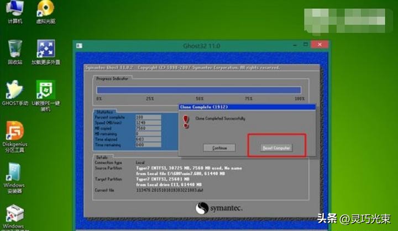Click the Ghost32 11.0 title text
The width and height of the screenshot is (398, 231).
pos(202,46)
